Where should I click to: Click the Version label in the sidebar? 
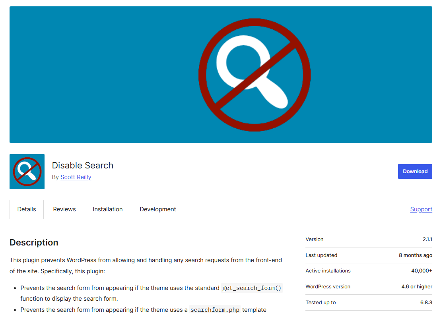315,240
